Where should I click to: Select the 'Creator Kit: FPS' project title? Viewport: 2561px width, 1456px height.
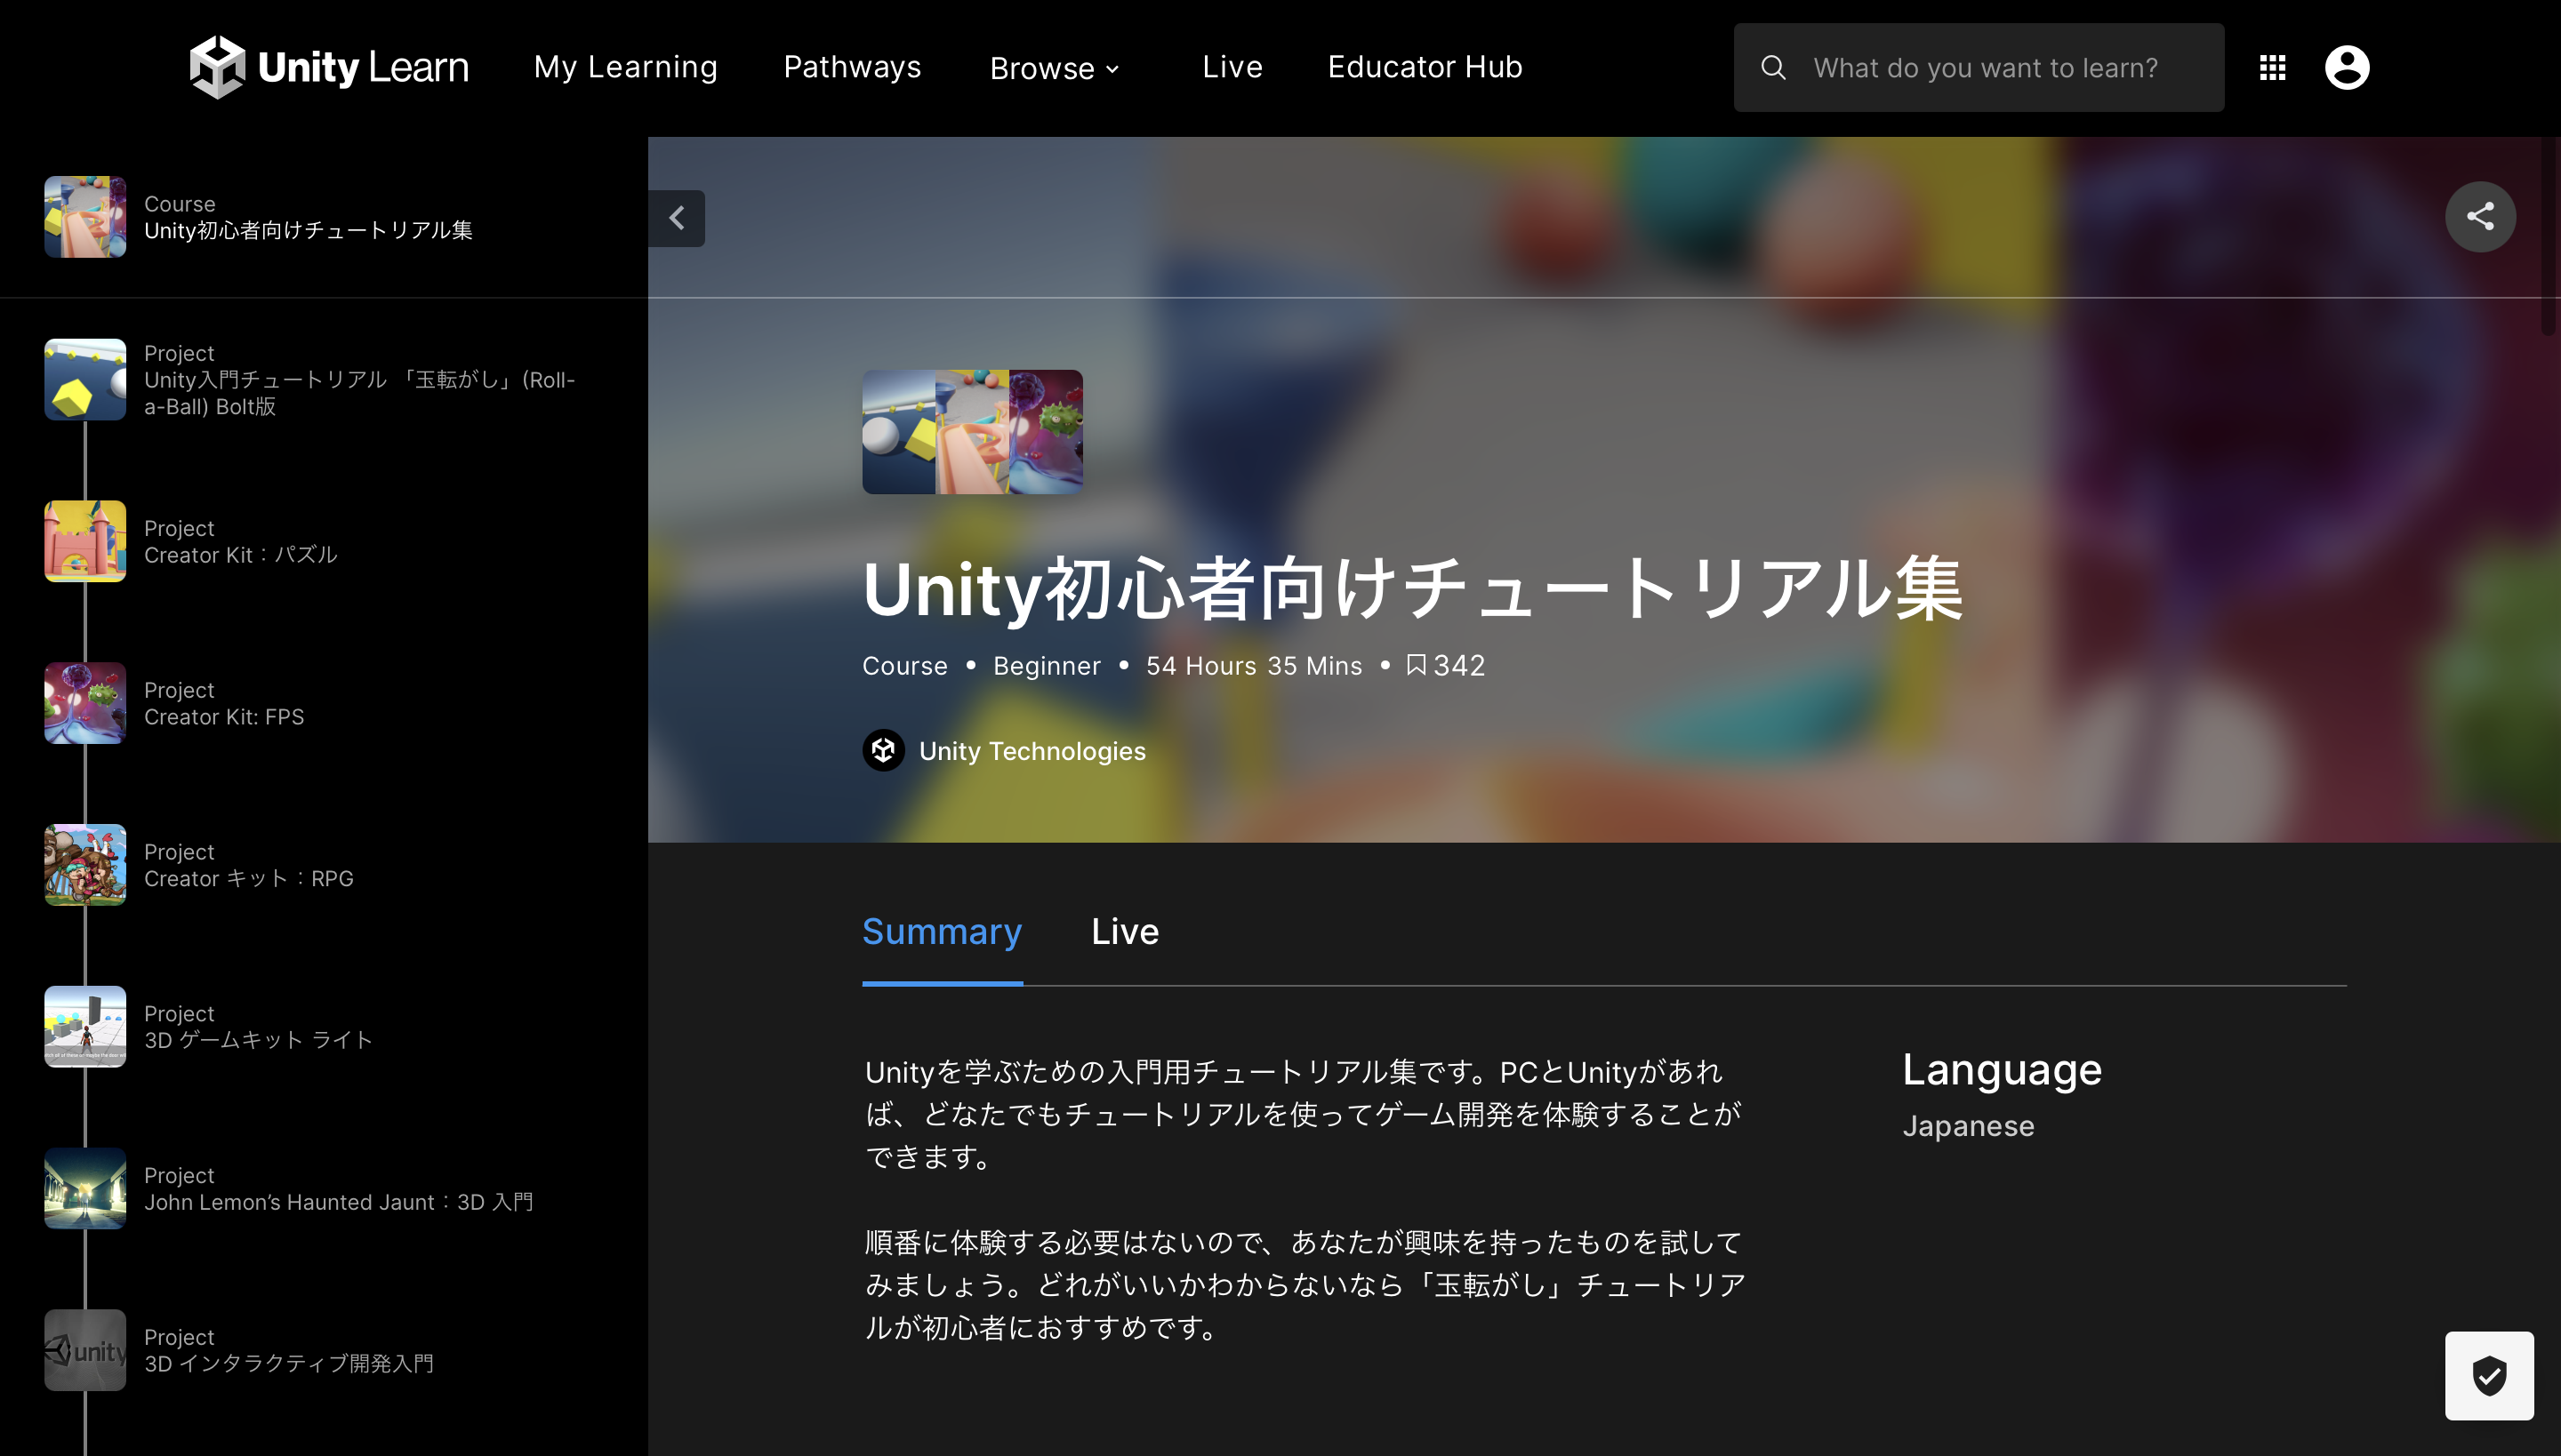[x=224, y=717]
